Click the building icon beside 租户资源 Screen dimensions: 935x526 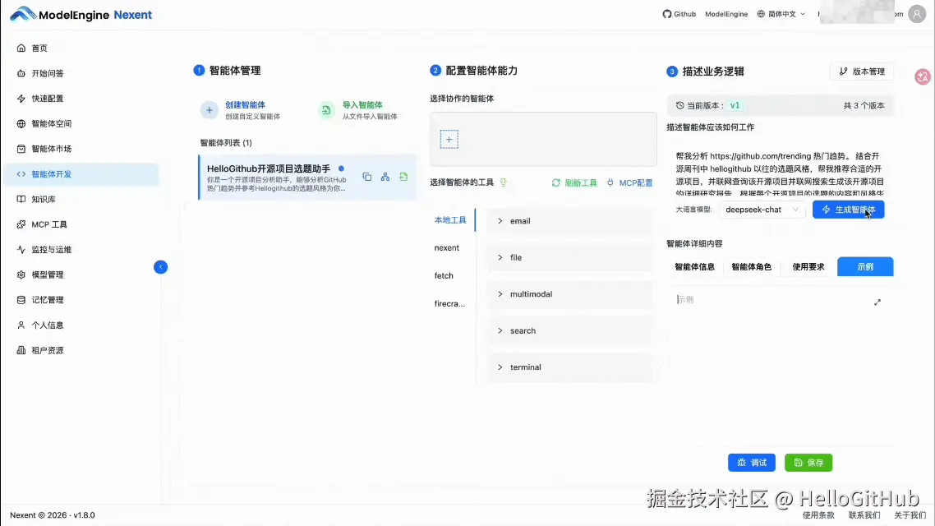click(x=21, y=350)
